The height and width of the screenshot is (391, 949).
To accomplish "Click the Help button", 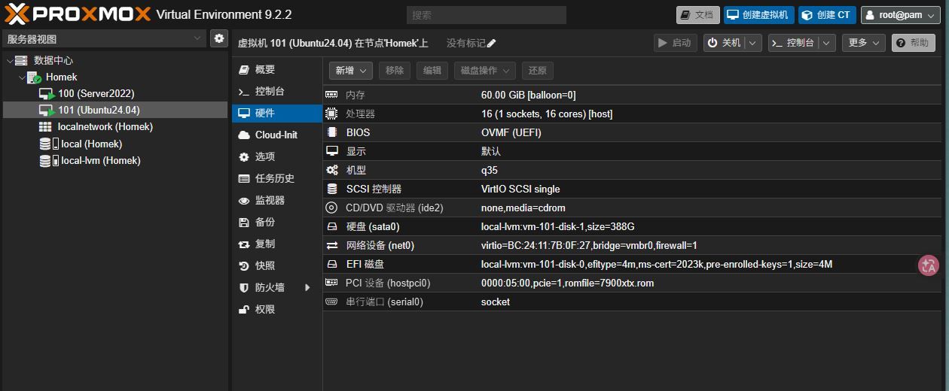I will point(913,43).
